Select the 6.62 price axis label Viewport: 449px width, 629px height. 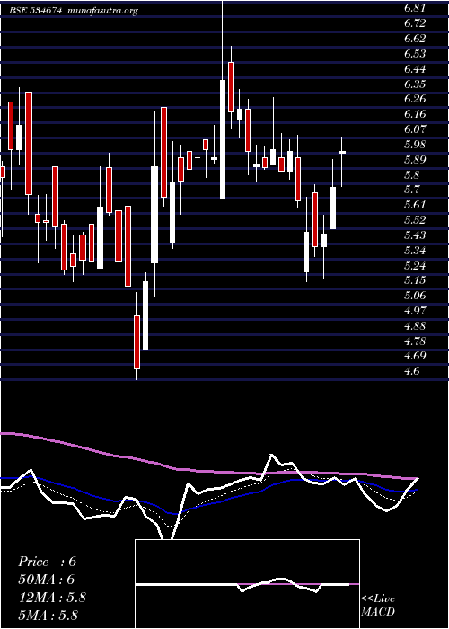[415, 39]
